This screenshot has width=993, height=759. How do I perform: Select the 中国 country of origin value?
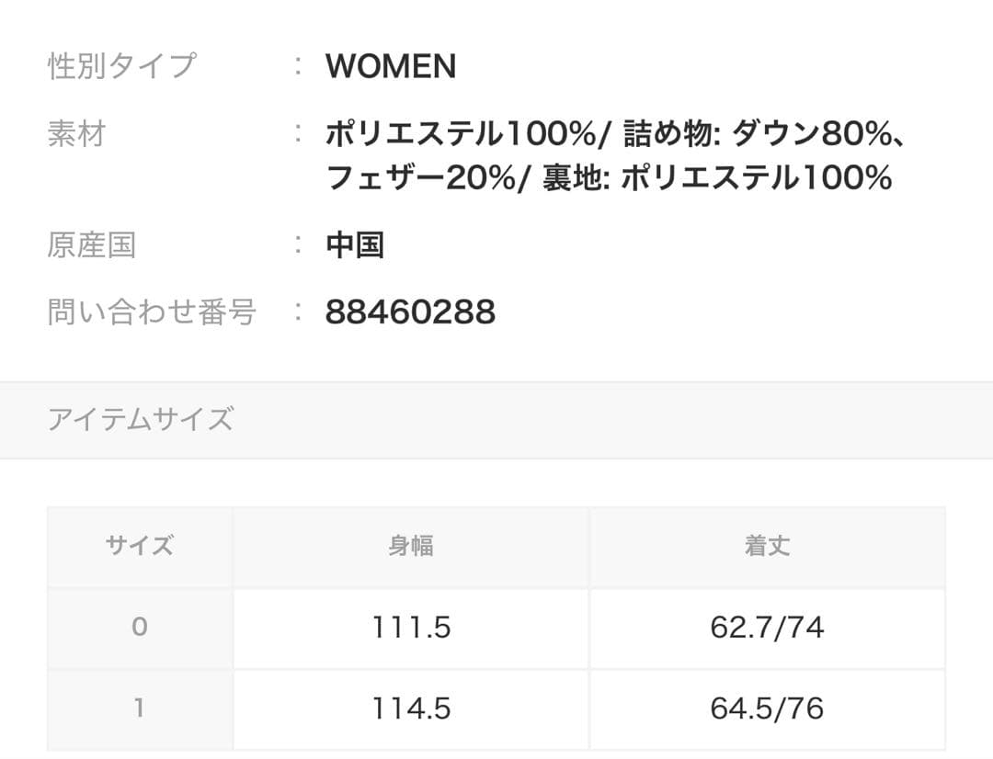[355, 245]
